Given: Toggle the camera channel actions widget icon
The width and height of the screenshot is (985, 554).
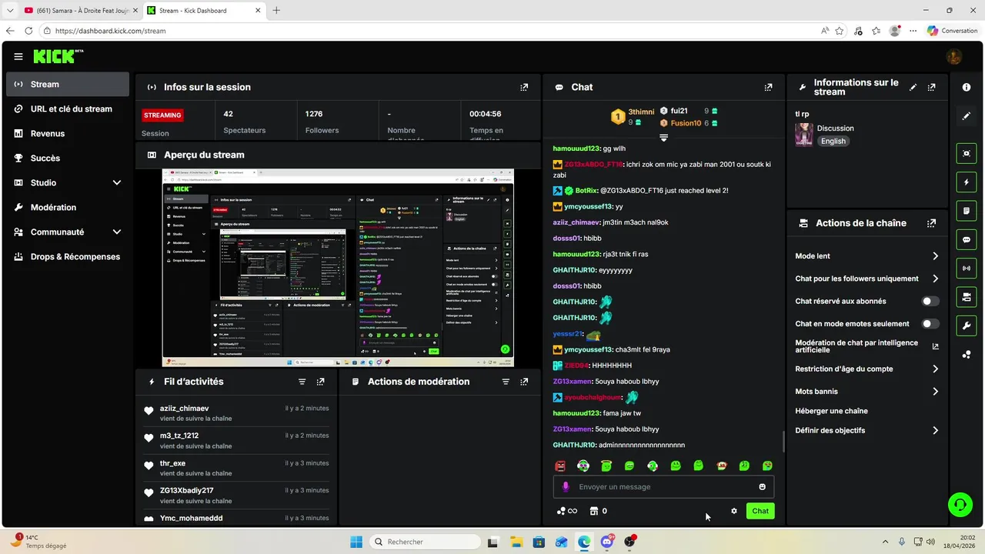Looking at the screenshot, I should (x=967, y=297).
